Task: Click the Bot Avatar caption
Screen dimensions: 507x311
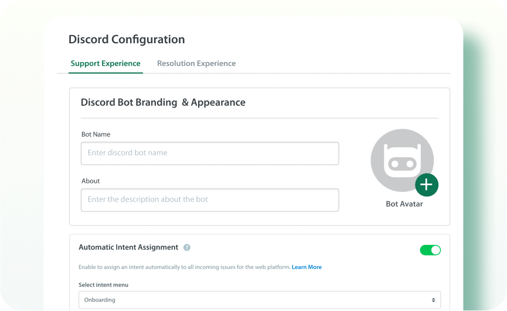Action: [404, 204]
